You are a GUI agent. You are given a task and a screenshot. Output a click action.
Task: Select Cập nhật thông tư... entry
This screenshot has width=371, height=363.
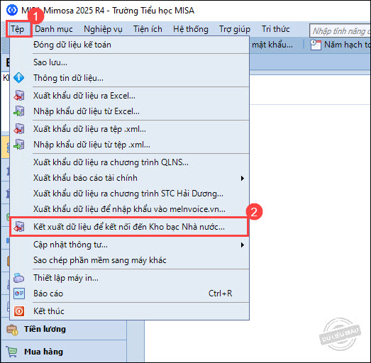pos(130,245)
